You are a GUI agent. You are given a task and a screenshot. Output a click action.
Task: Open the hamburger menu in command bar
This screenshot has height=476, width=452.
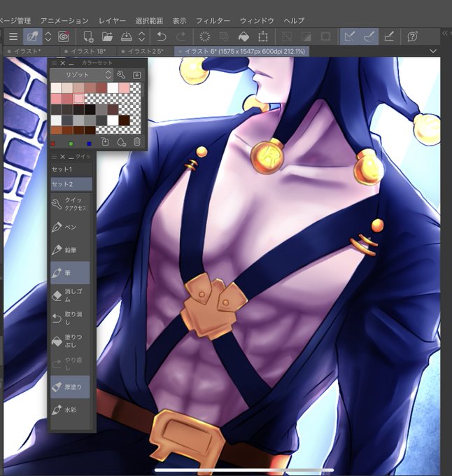coord(13,36)
